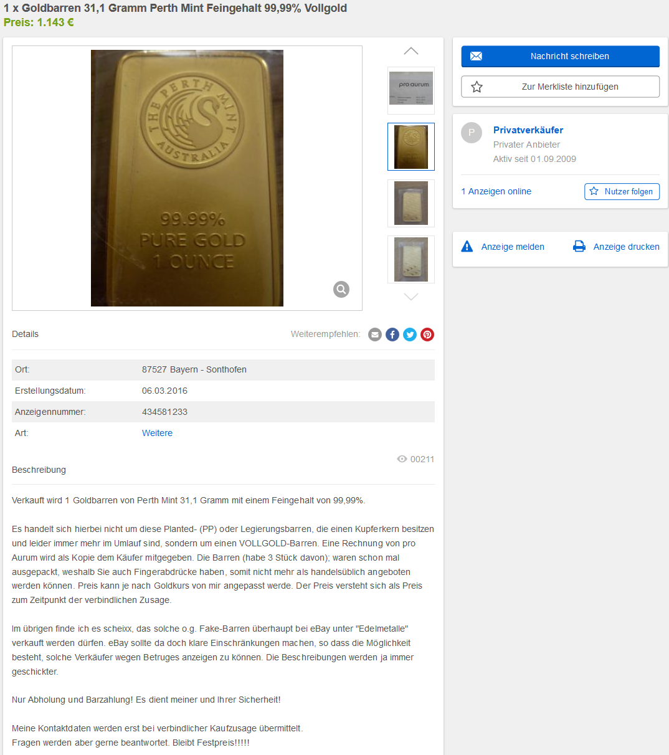Viewport: 669px width, 755px height.
Task: Click the main gold bar image
Action: (187, 178)
